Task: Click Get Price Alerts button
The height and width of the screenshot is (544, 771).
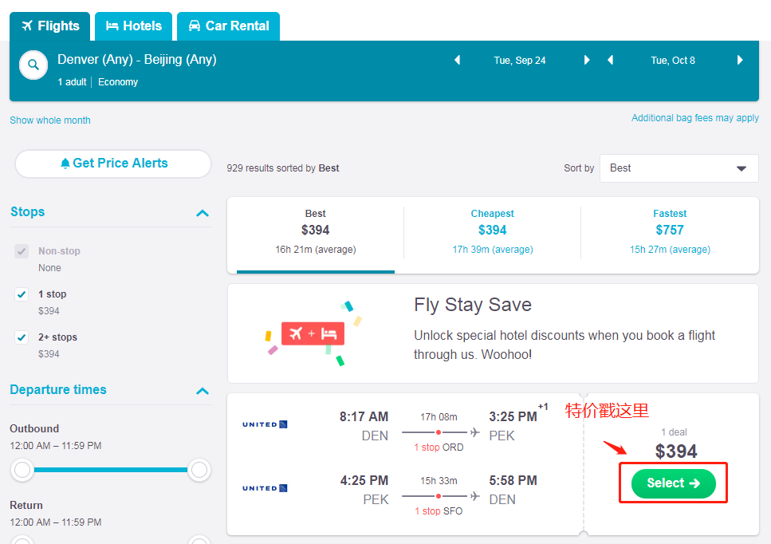Action: click(x=113, y=164)
